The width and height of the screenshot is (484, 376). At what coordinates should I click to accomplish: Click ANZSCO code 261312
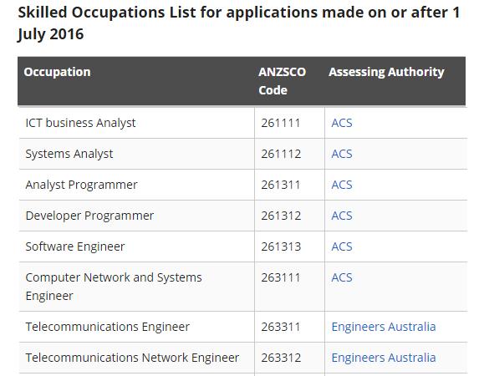(281, 216)
